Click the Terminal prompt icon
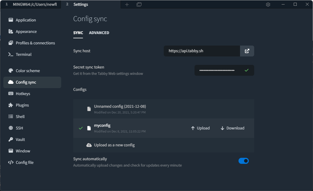The height and width of the screenshot is (191, 313). pyautogui.click(x=11, y=54)
